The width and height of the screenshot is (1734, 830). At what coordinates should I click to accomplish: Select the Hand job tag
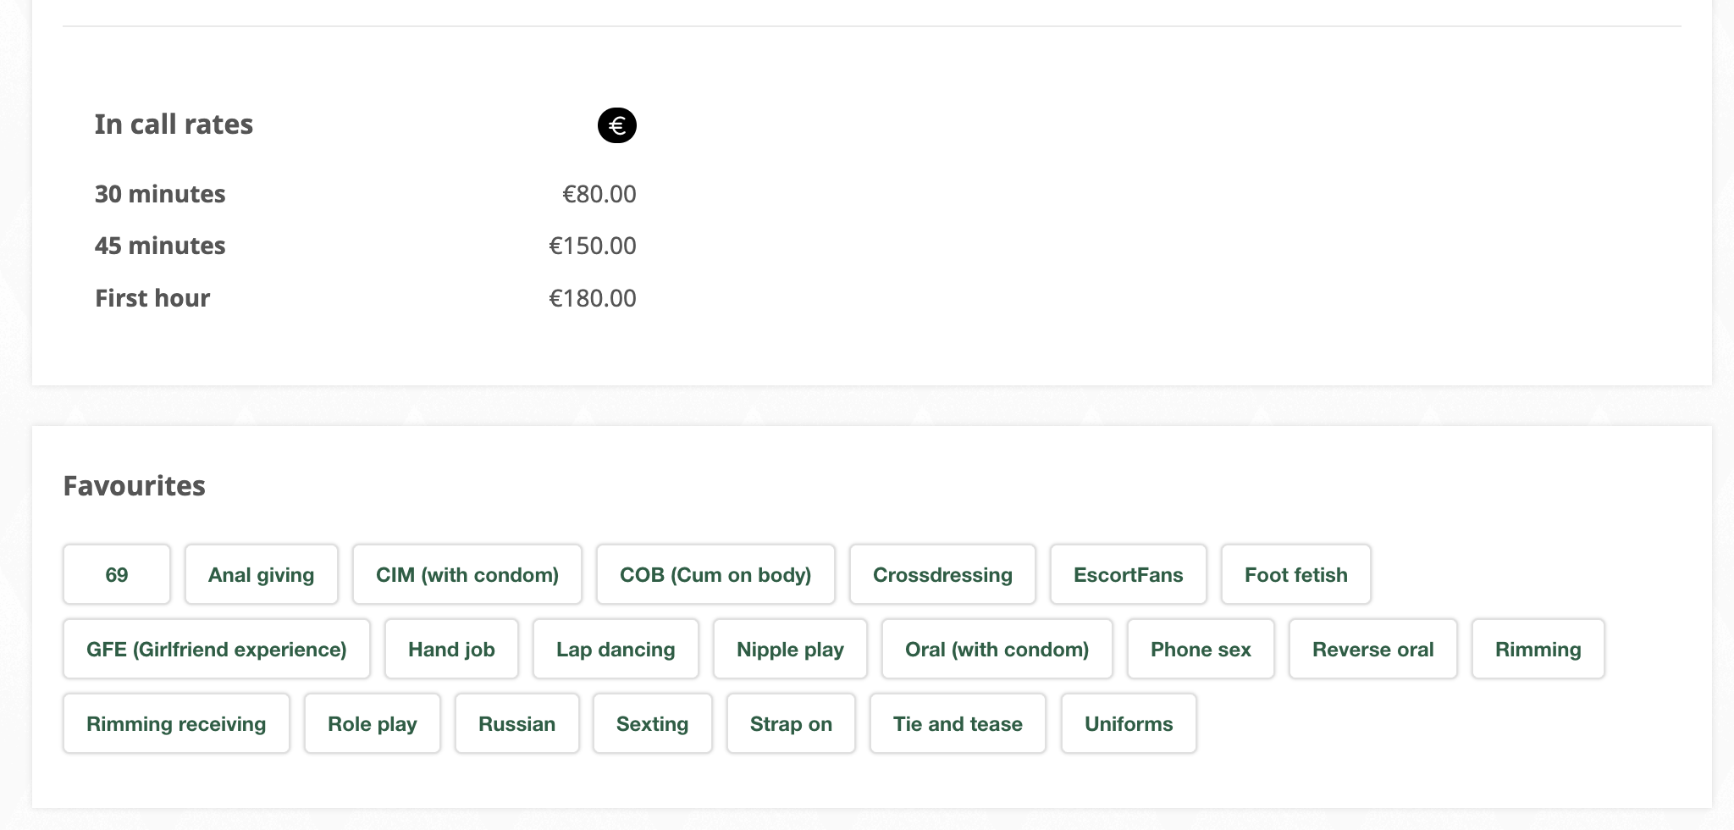click(451, 649)
